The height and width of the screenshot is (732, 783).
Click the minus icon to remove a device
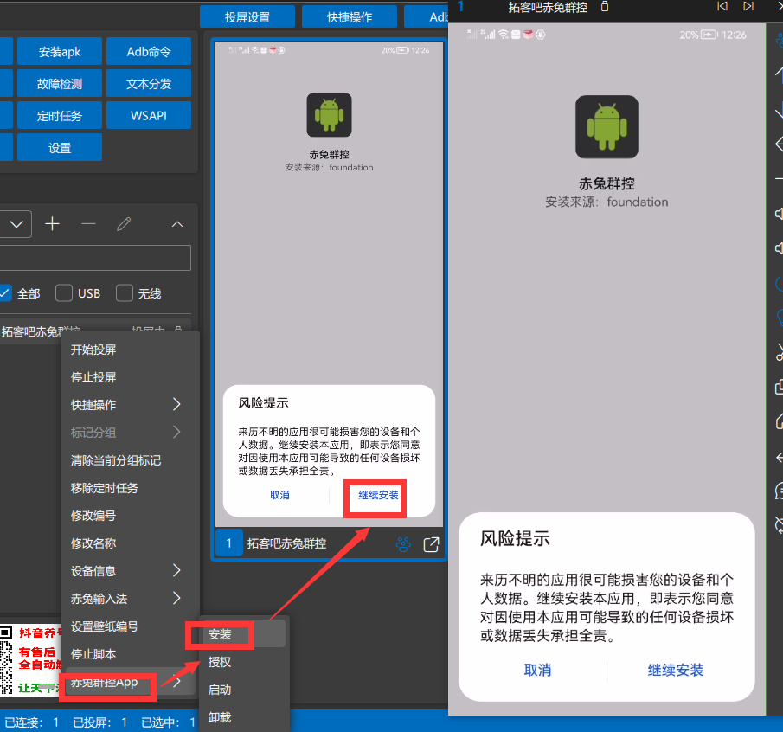87,223
